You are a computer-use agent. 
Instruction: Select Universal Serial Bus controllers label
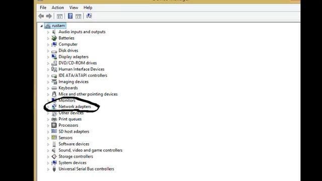[86, 169]
